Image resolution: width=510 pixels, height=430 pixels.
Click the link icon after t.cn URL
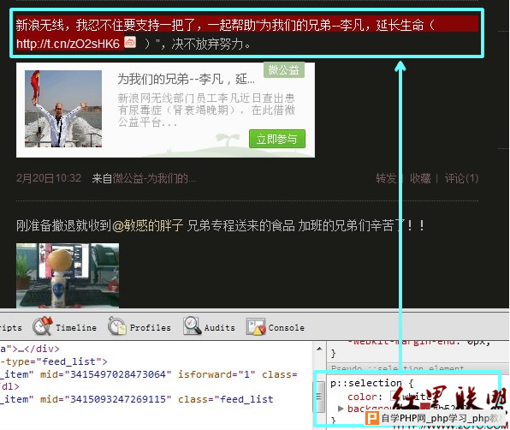130,42
